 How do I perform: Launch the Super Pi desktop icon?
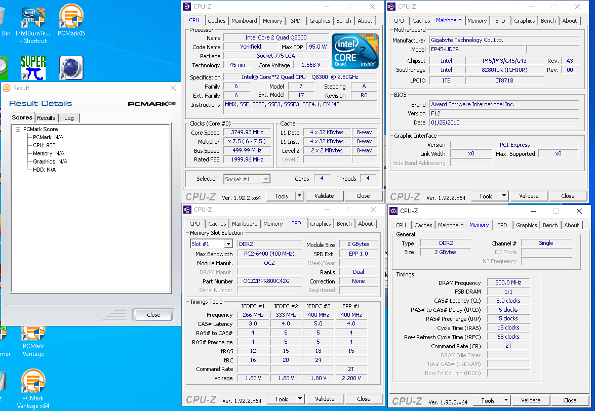(33, 67)
